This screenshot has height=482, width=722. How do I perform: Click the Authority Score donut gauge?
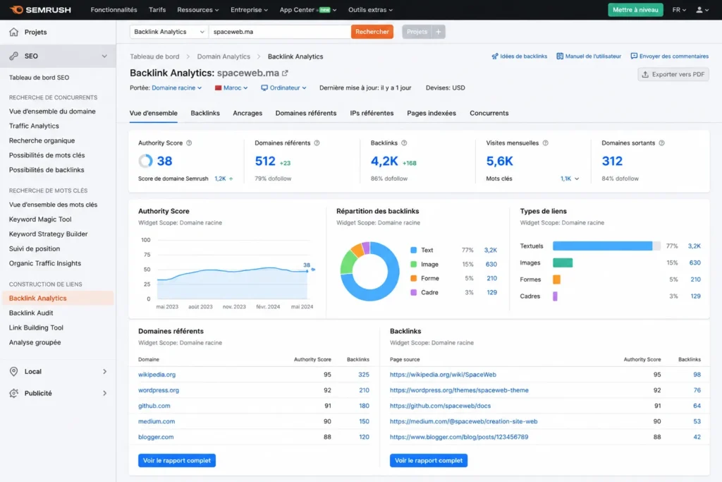[x=145, y=161]
